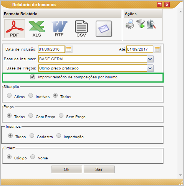Open calendar for Data de inclusão

click(x=69, y=49)
